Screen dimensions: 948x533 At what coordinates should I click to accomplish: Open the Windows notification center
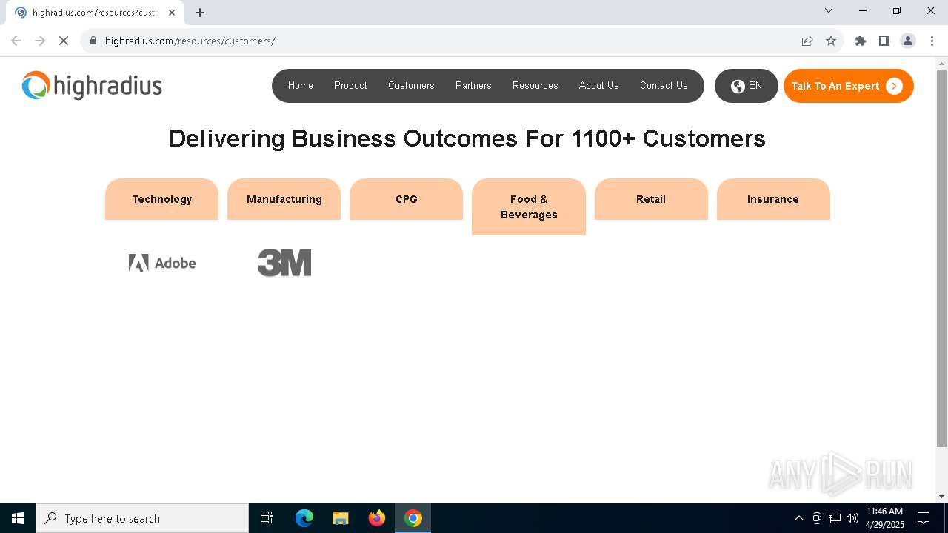coord(924,518)
